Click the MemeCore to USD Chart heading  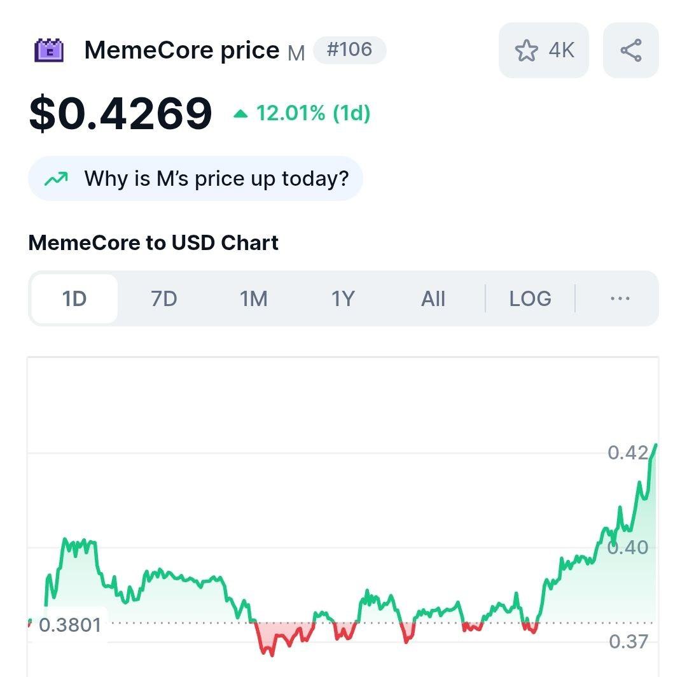[153, 242]
